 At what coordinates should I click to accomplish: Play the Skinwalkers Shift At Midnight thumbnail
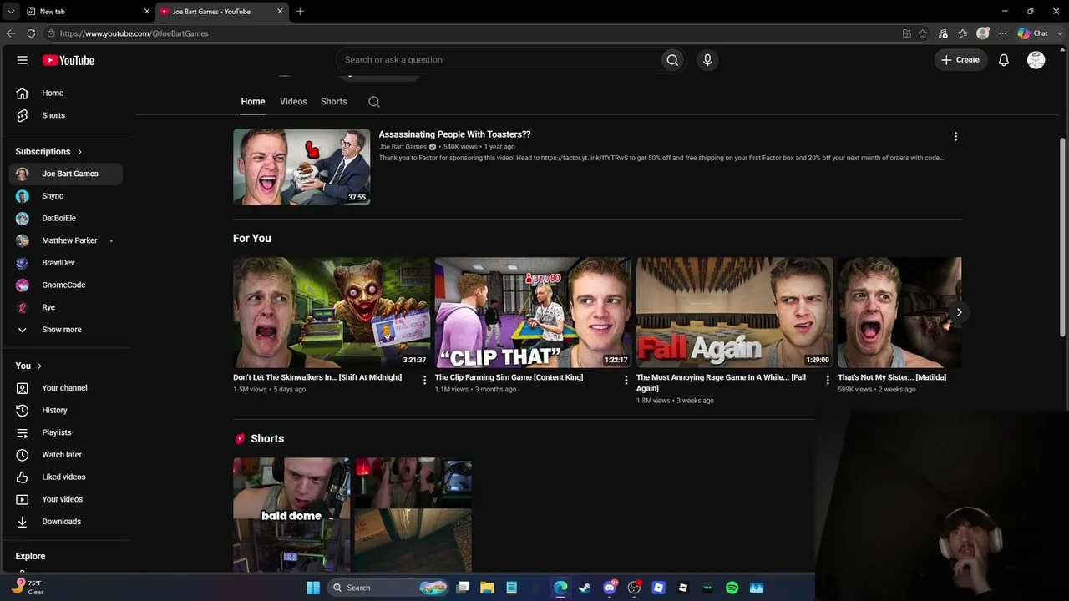(332, 312)
